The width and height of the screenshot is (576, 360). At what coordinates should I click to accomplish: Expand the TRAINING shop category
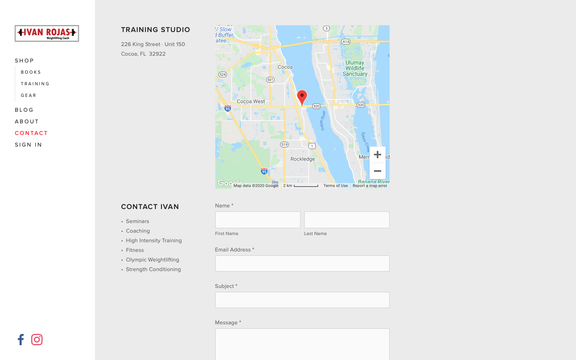[x=35, y=84]
